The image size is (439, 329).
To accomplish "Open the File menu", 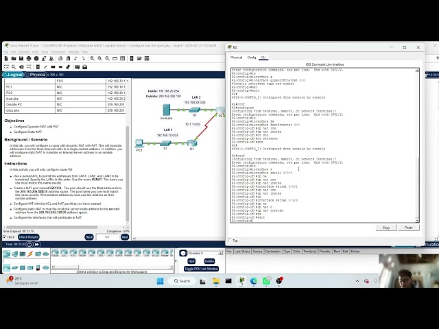I will click(6, 52).
